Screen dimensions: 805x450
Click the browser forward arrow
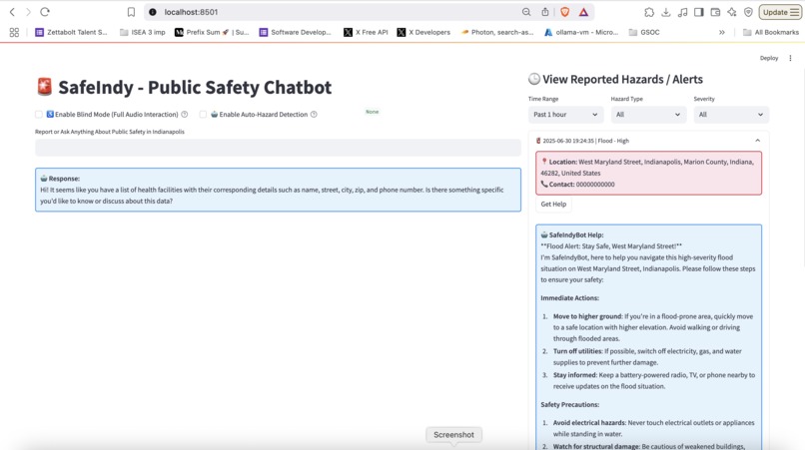28,12
